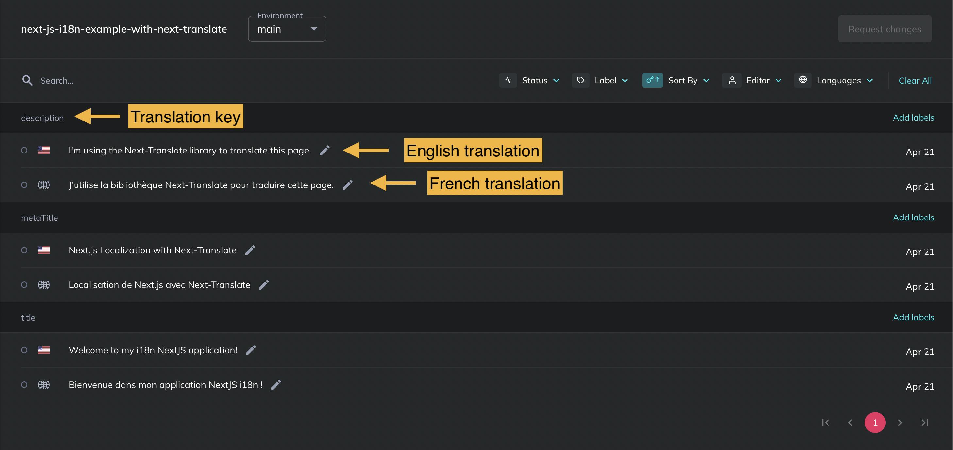This screenshot has height=450, width=953.
Task: Click the Status activity icon
Action: (508, 80)
